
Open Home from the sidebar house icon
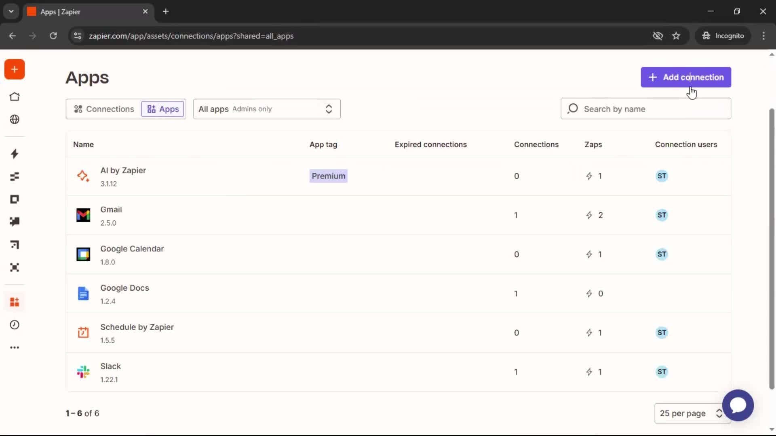pos(15,97)
